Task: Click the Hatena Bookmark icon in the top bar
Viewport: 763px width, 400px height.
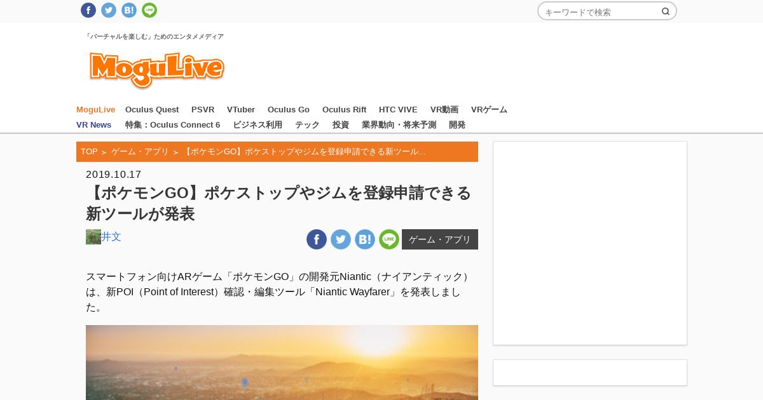Action: click(129, 10)
